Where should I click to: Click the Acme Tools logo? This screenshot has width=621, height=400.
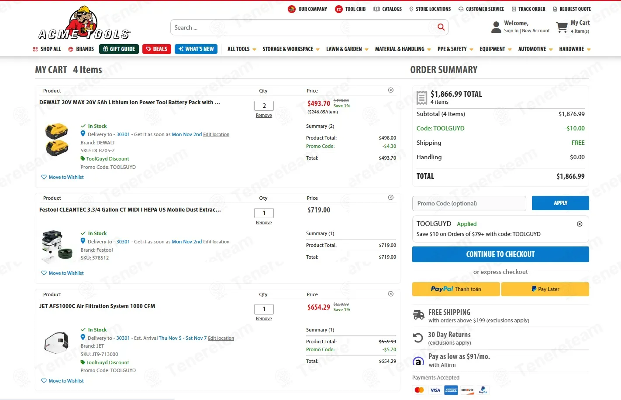(x=84, y=23)
